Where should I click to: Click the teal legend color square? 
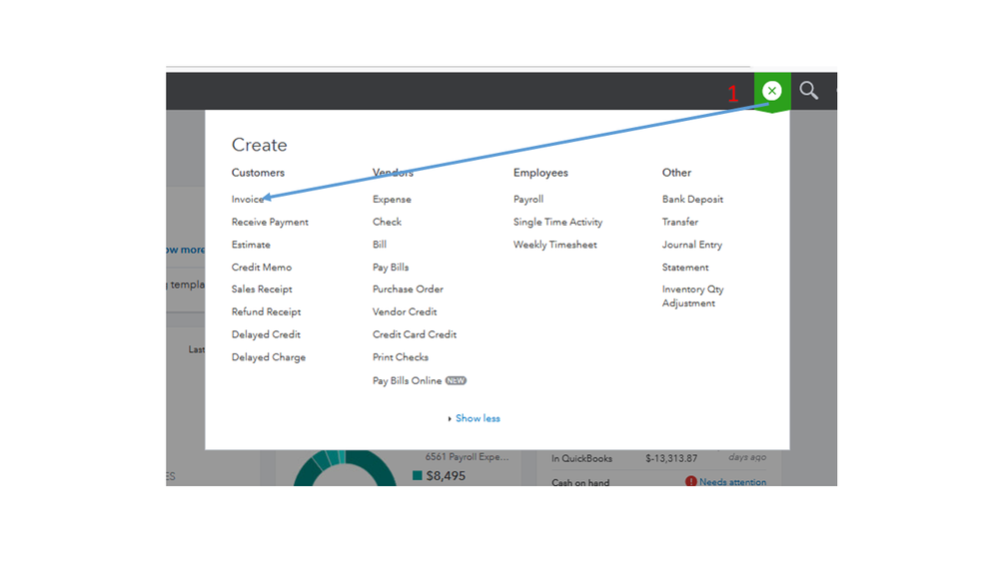418,476
